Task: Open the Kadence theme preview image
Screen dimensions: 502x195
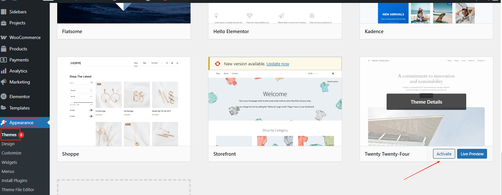Action: point(426,12)
